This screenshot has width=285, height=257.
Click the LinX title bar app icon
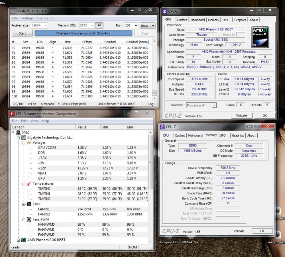click(13, 11)
